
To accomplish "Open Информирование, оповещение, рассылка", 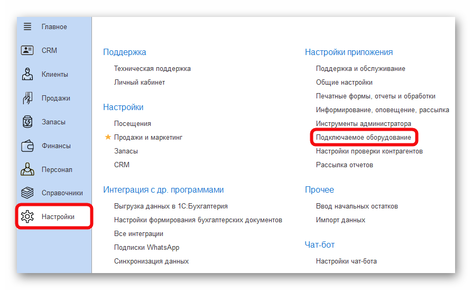I will click(x=382, y=110).
